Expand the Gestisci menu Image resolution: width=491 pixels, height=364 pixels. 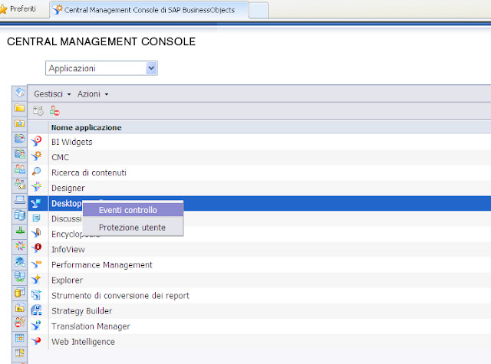52,93
